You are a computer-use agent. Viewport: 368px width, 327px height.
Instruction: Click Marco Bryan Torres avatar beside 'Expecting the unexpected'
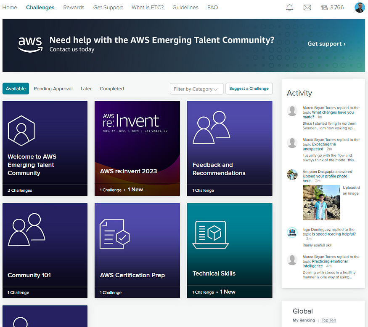coord(292,143)
